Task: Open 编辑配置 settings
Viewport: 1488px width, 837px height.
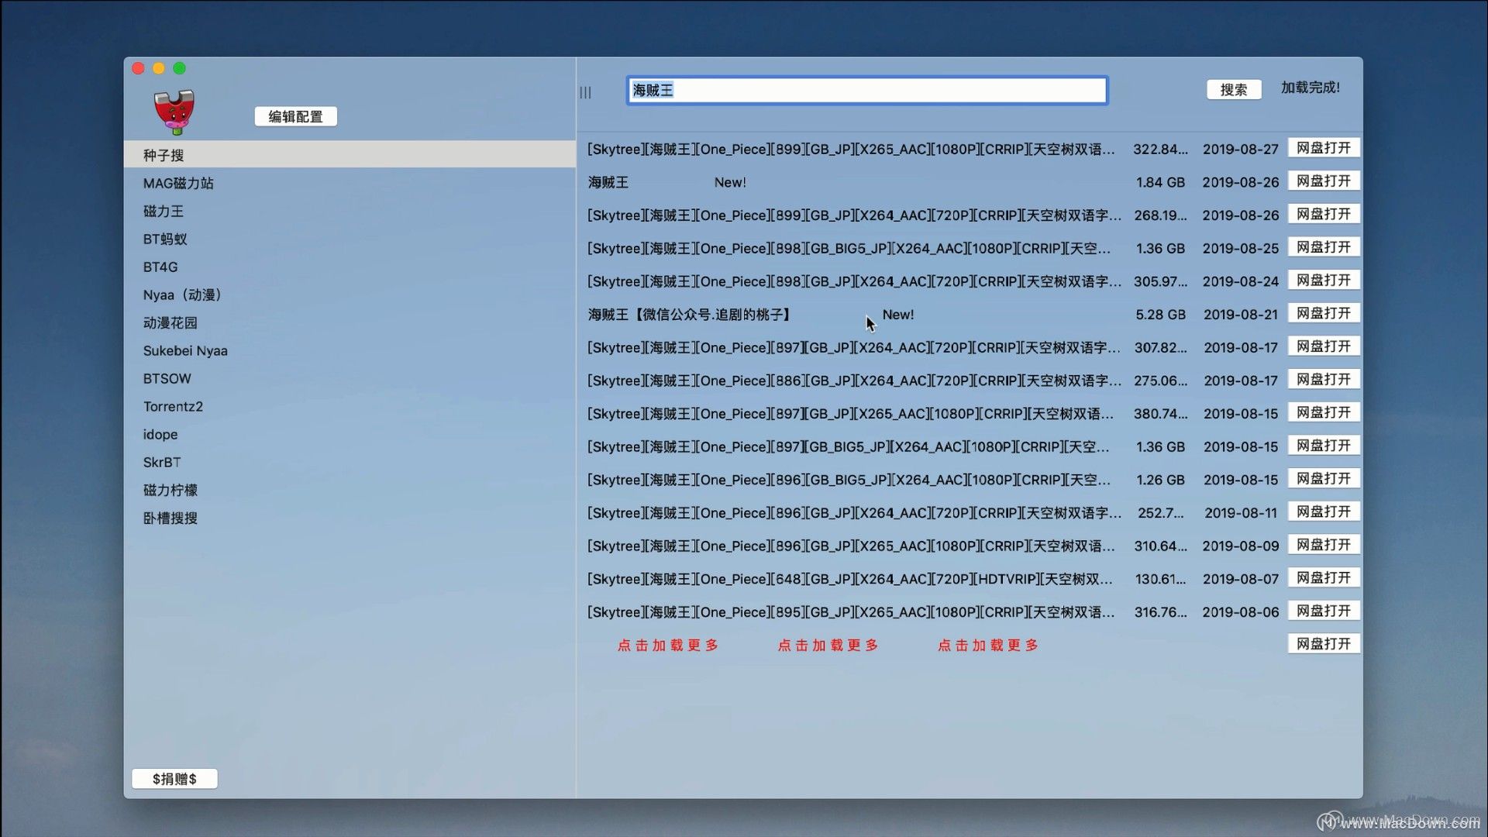Action: tap(295, 116)
